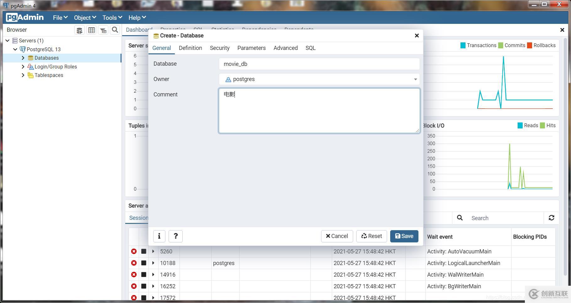Image resolution: width=571 pixels, height=303 pixels.
Task: Expand details of session 5260 row
Action: click(153, 251)
